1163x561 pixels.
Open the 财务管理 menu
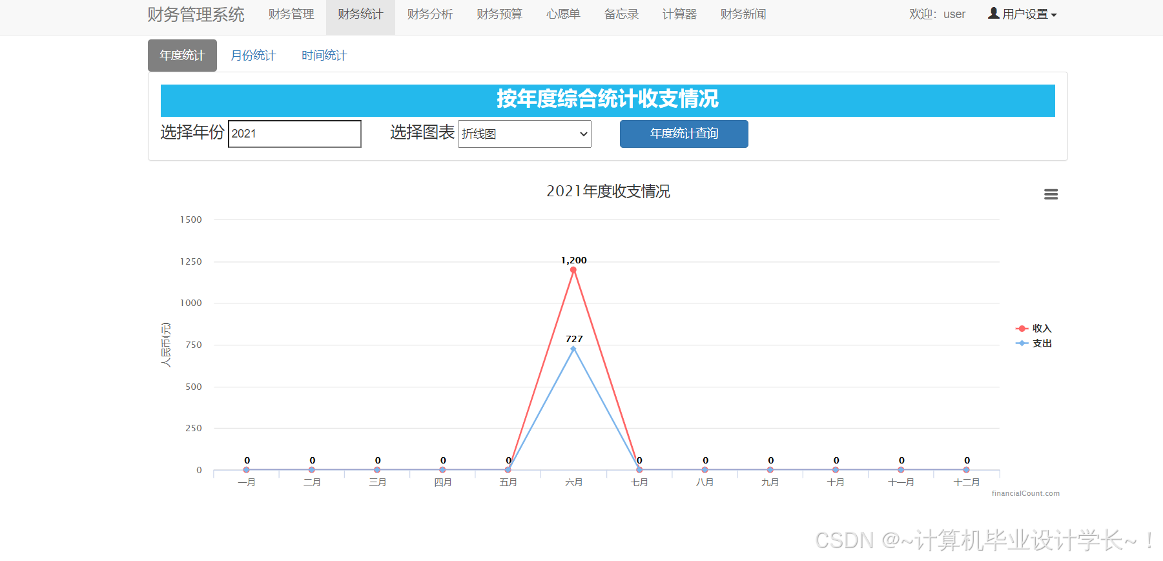click(x=291, y=14)
